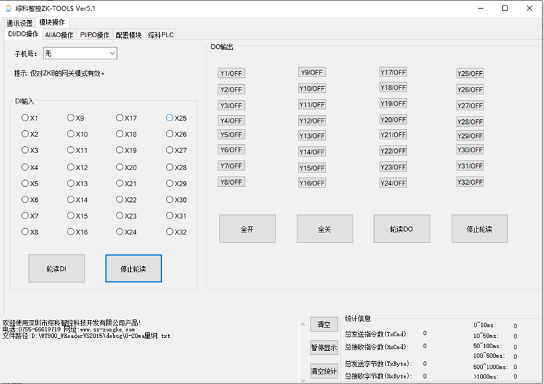Minimize the ZK-TOOLS window
544x384 pixels.
481,8
